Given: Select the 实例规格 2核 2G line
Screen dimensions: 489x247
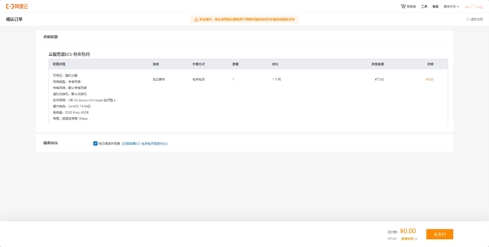Looking at the screenshot, I should pos(84,100).
